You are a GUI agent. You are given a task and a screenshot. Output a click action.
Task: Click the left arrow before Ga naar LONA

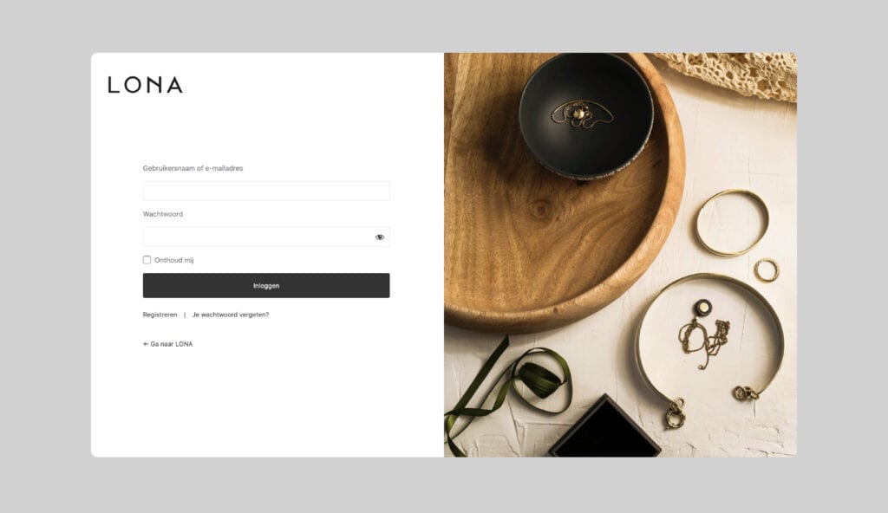146,344
